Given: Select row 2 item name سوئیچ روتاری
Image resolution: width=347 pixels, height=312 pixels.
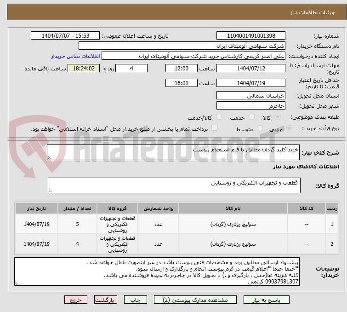Looking at the screenshot, I should (x=233, y=244).
